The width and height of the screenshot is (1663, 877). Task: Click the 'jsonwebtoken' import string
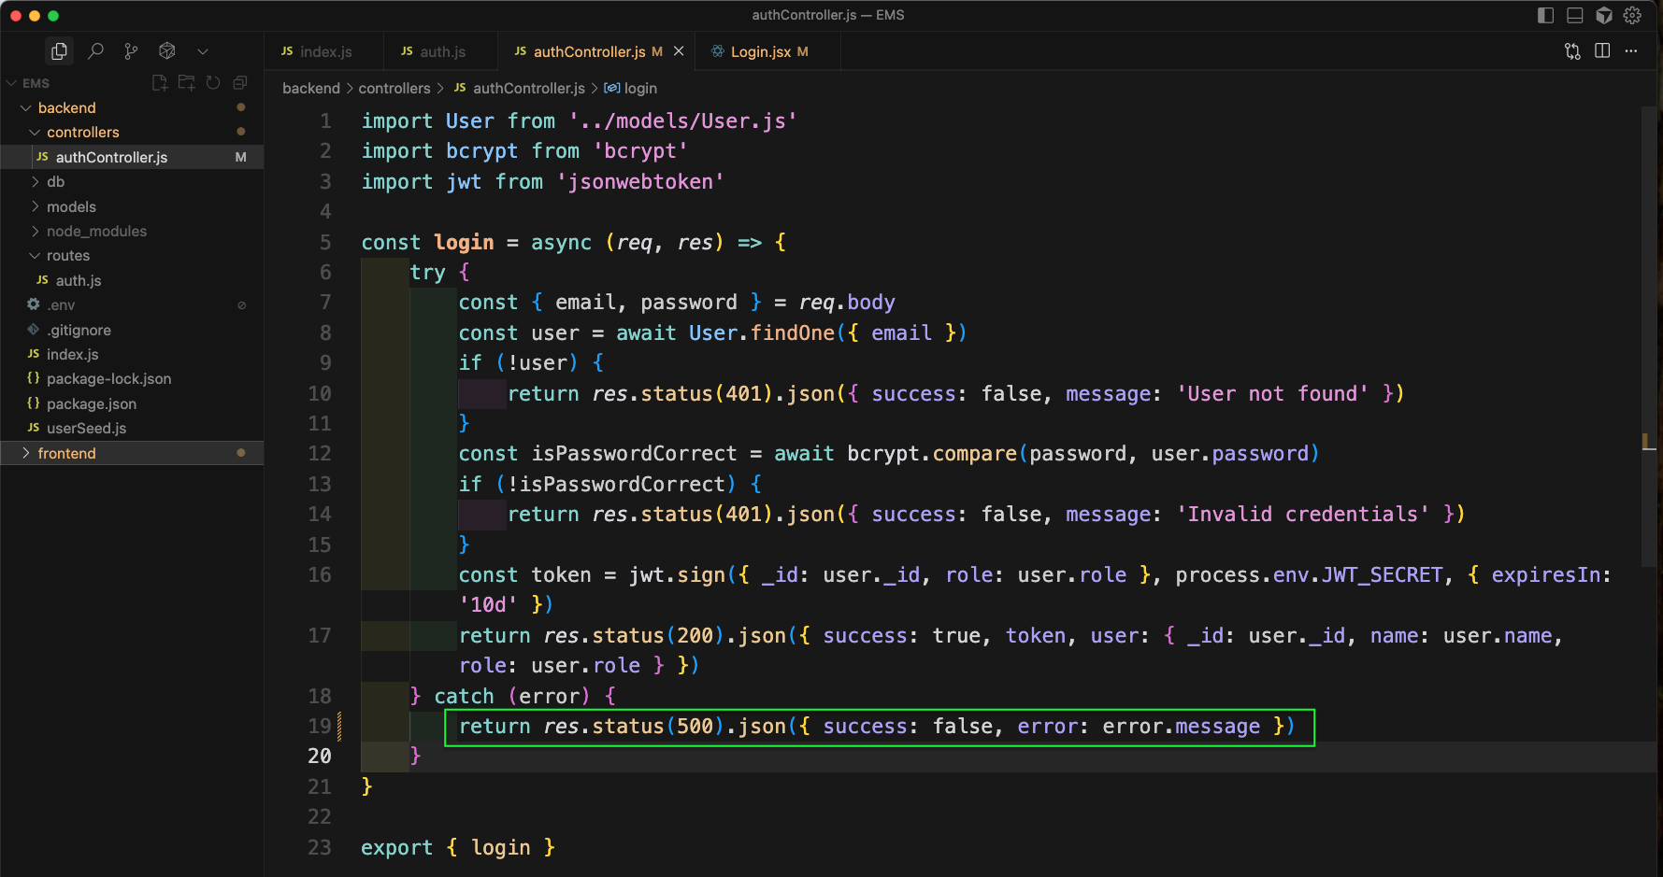click(640, 182)
